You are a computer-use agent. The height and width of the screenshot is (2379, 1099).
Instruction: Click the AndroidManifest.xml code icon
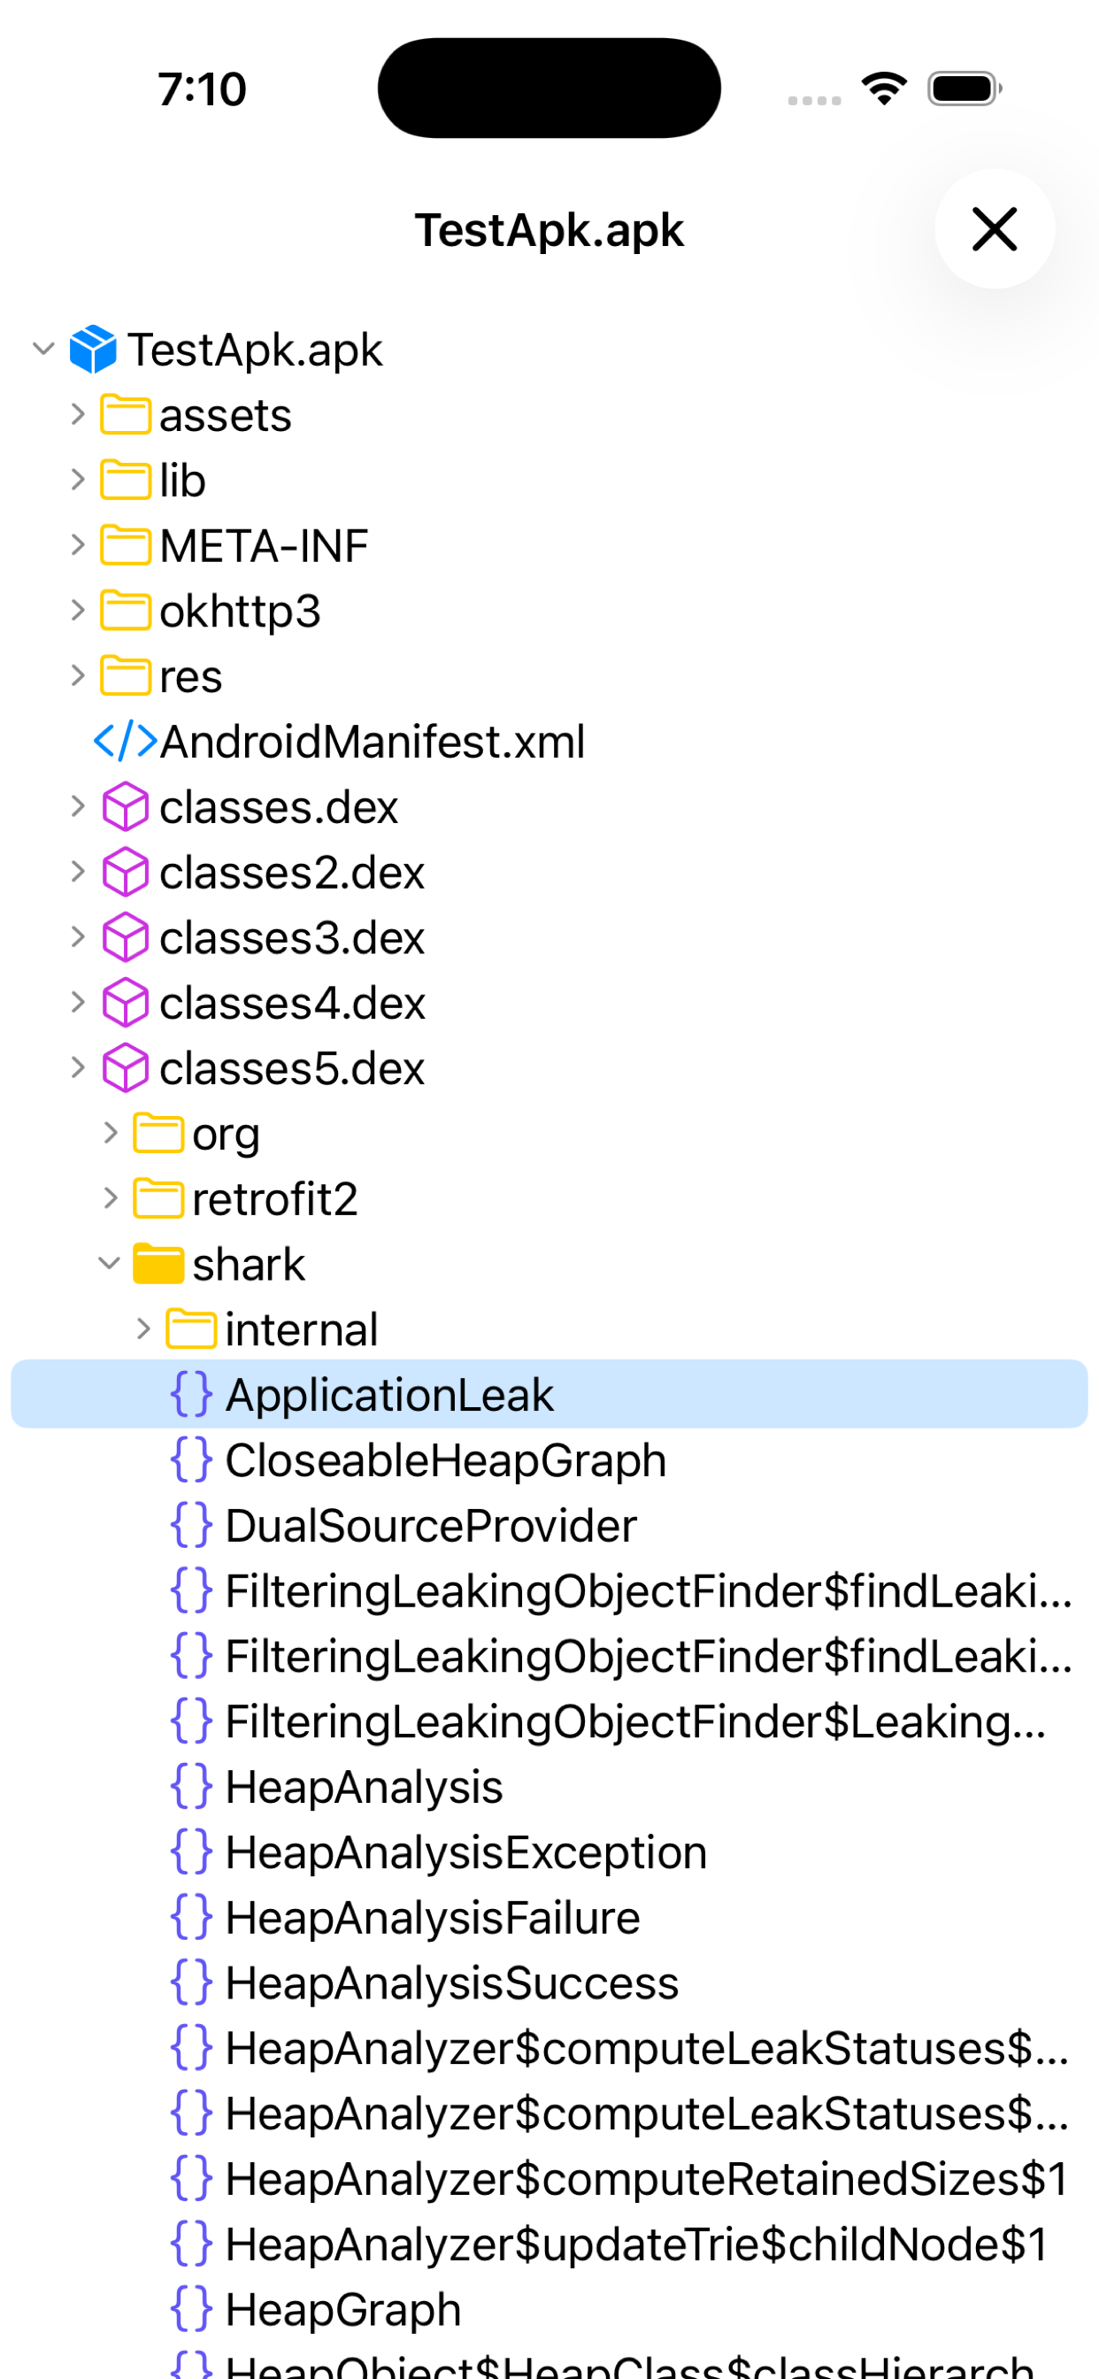coord(125,742)
